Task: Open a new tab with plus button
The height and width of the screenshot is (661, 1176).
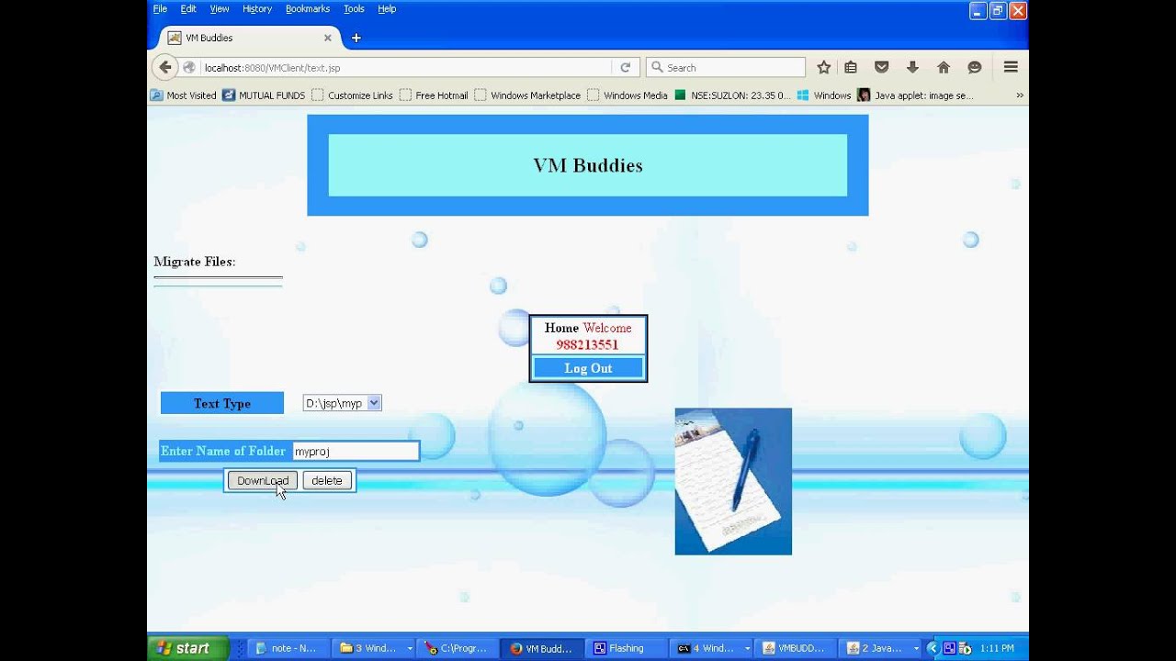Action: pyautogui.click(x=356, y=38)
